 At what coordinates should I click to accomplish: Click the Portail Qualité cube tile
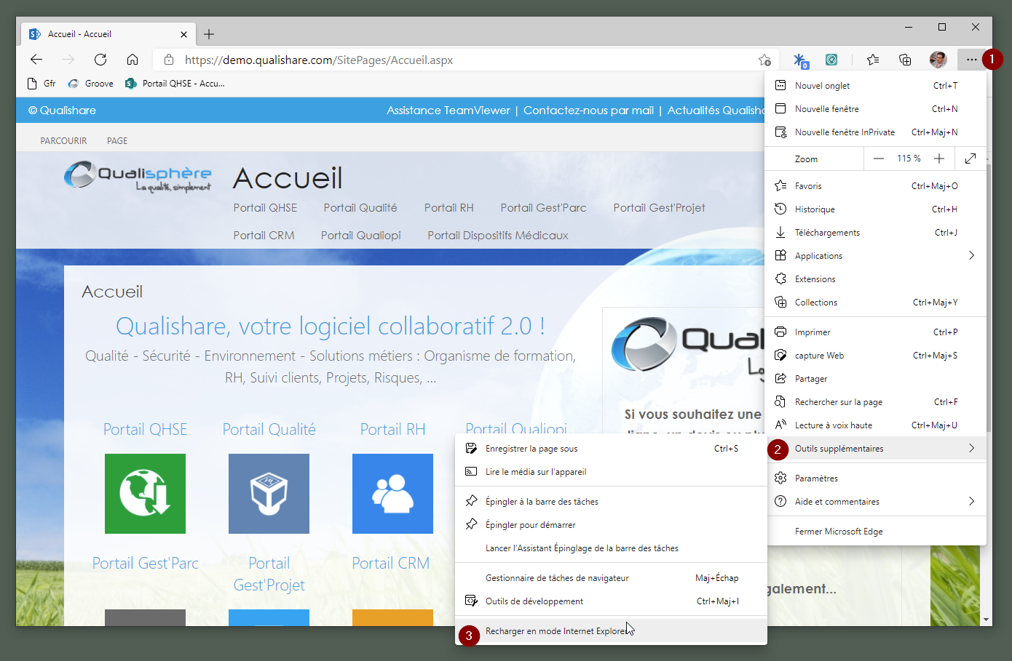click(x=269, y=494)
